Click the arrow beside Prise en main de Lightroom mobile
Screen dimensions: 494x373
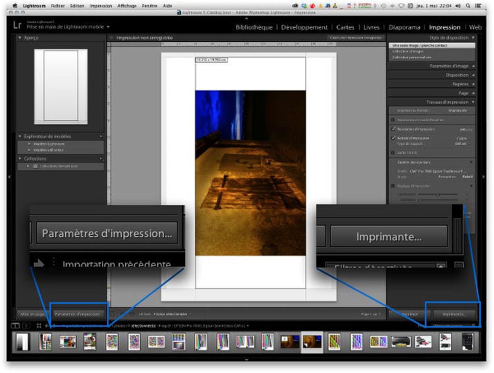108,27
